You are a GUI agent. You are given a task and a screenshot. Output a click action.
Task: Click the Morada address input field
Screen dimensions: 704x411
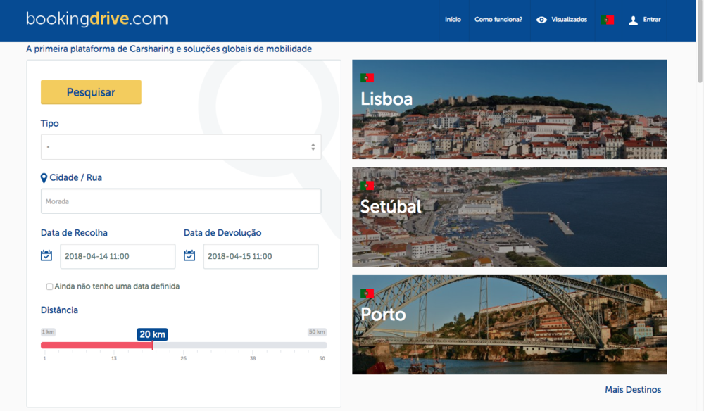[x=181, y=201]
